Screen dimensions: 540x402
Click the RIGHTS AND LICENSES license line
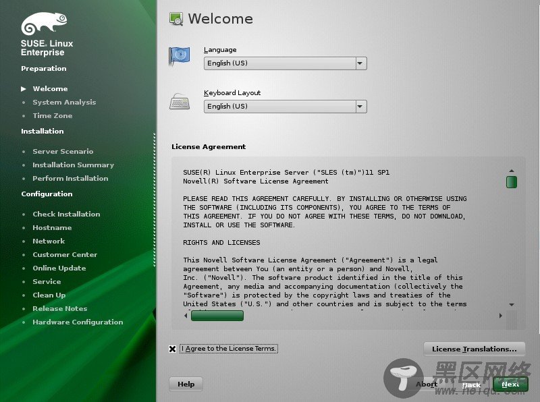point(221,243)
